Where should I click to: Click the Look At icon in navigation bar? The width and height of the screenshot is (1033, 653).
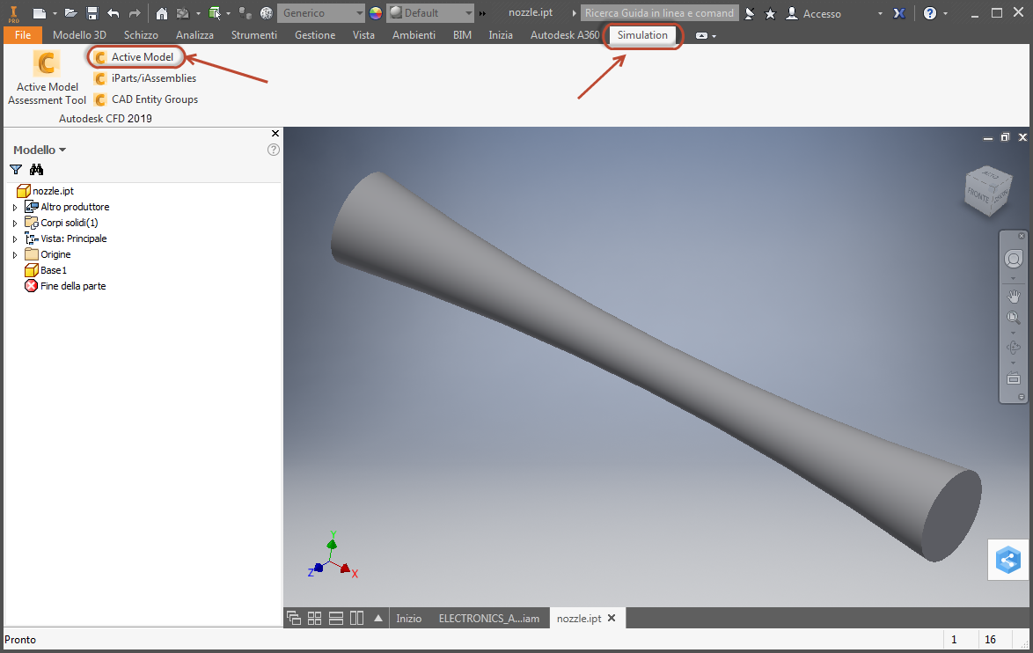1014,379
